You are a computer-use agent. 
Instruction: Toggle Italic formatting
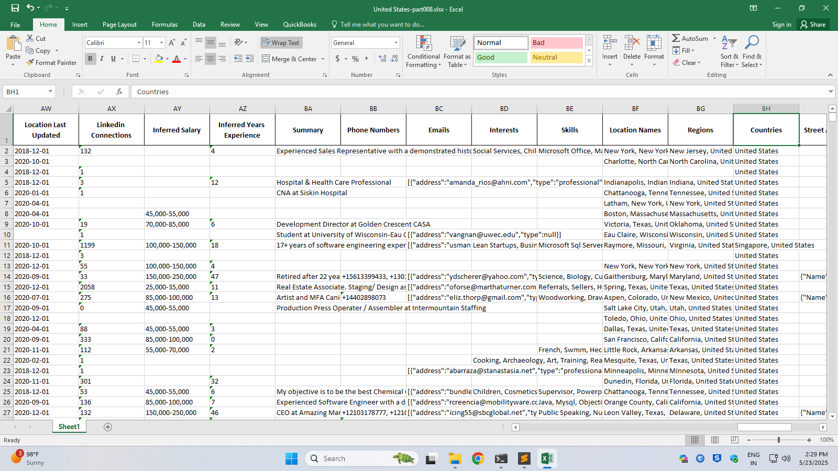coord(102,59)
